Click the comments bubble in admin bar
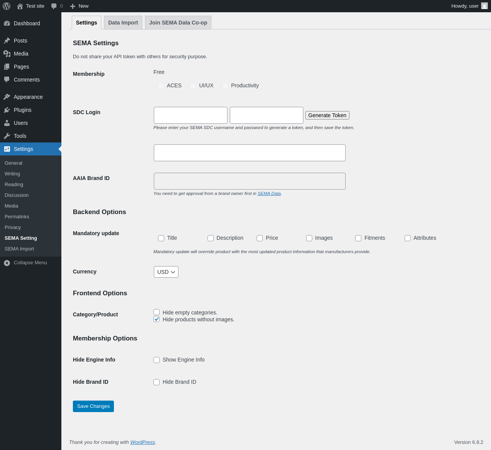491x450 pixels. click(54, 6)
